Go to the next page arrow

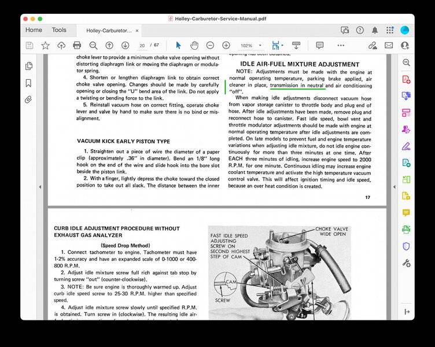coord(126,45)
